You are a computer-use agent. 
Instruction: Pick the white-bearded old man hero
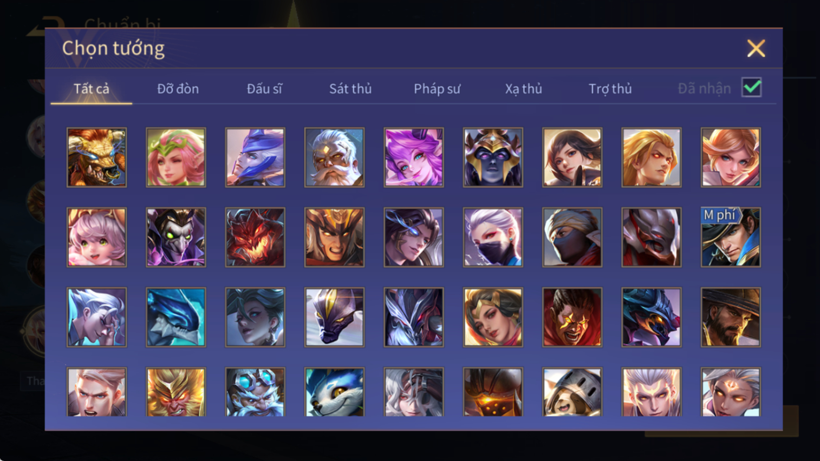pyautogui.click(x=334, y=157)
